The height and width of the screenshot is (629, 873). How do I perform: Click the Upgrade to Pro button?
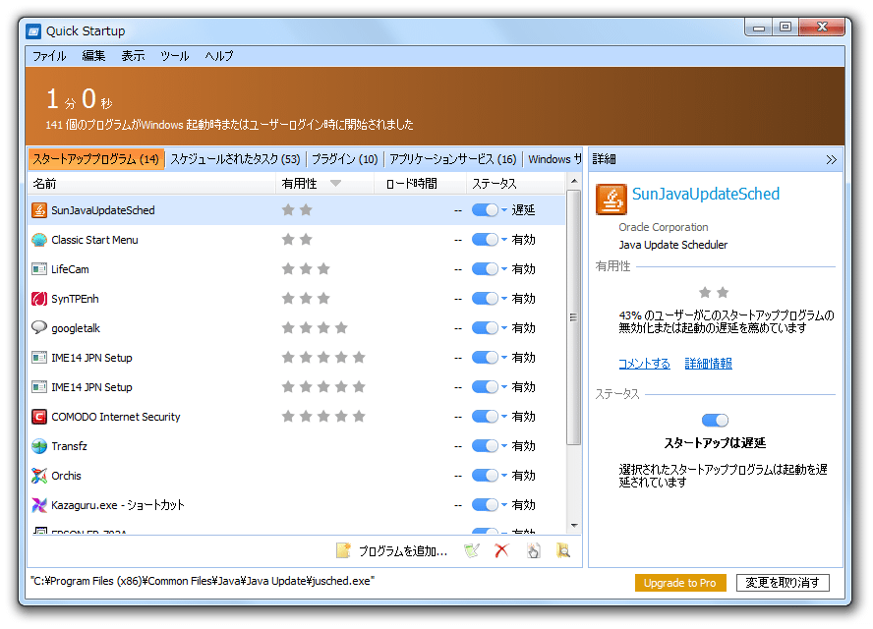679,583
